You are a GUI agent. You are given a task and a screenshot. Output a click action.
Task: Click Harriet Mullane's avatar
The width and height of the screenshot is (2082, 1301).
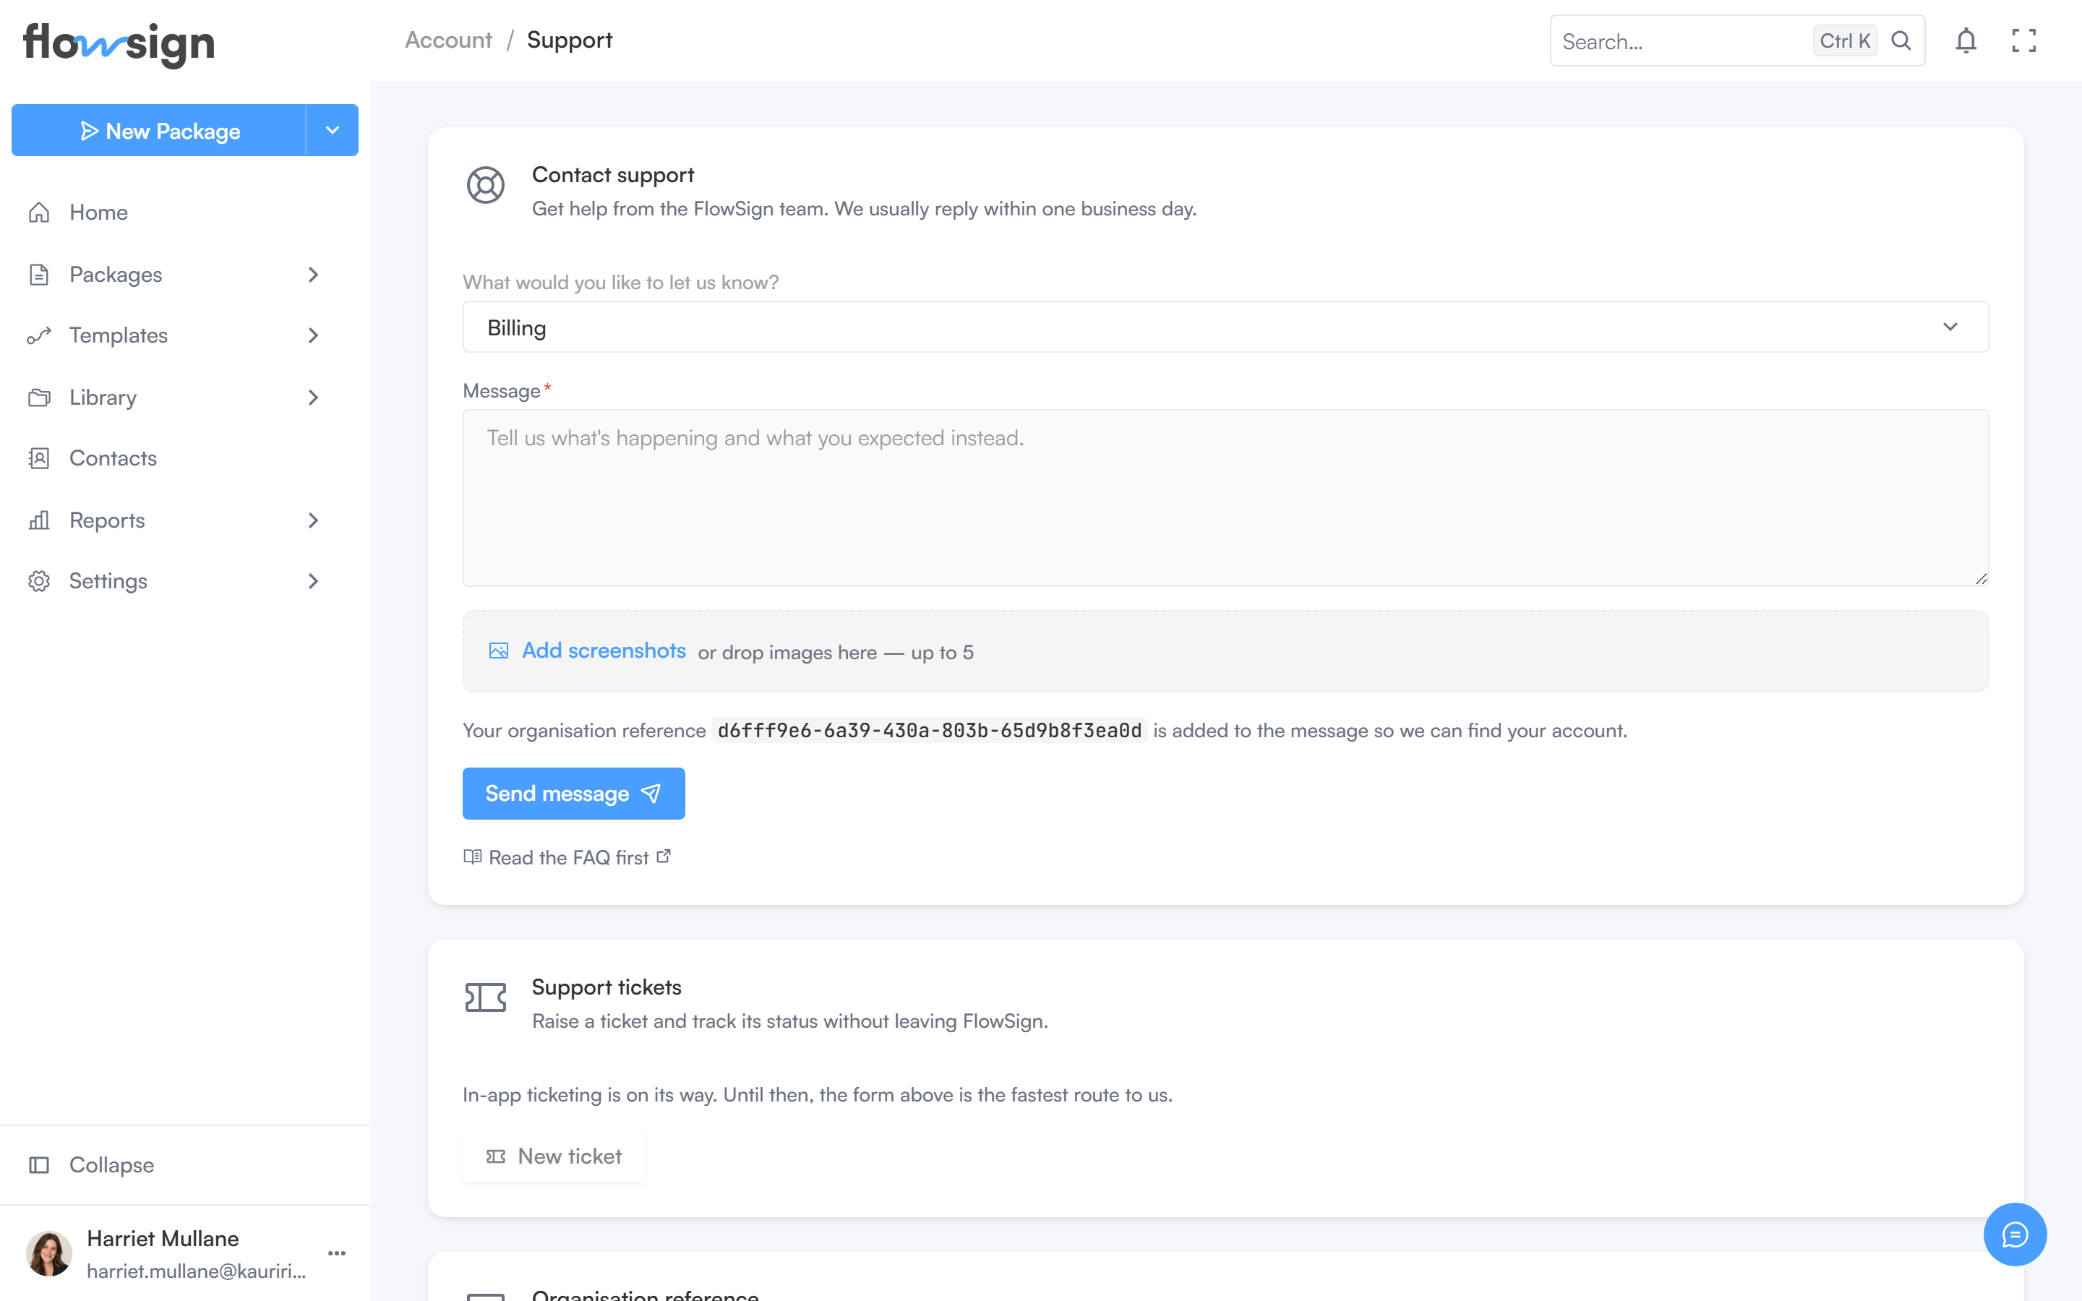[49, 1253]
